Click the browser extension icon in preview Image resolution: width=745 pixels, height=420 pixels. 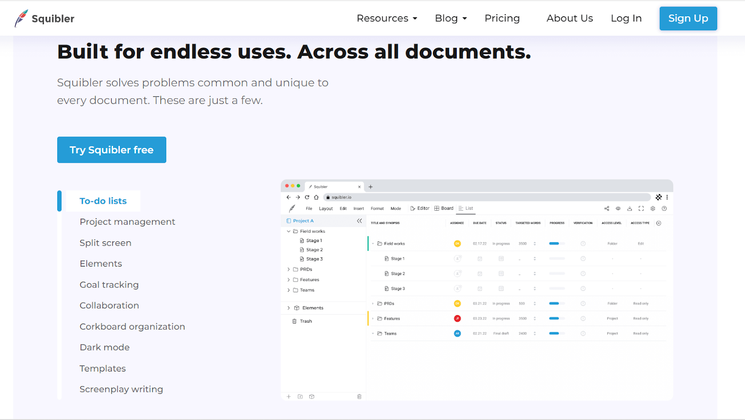[x=658, y=197]
